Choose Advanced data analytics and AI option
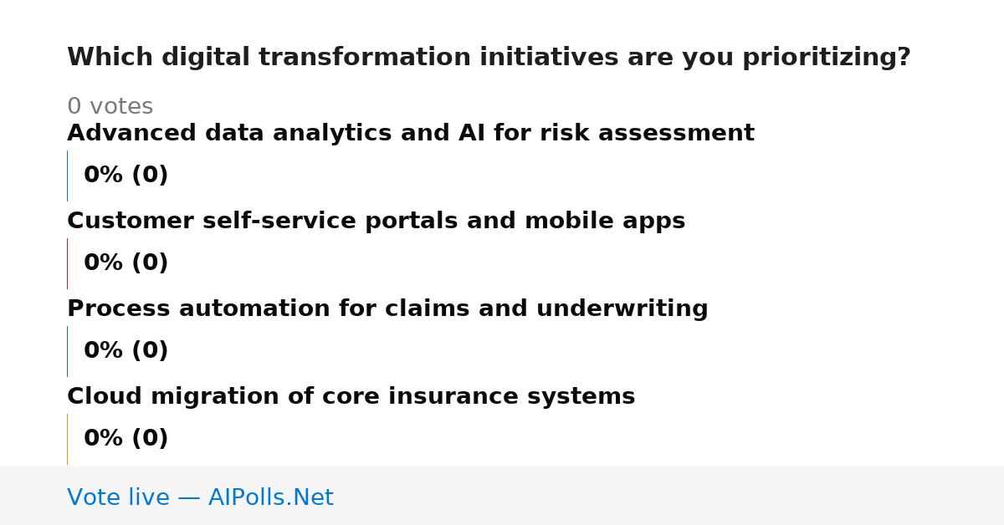 (411, 134)
